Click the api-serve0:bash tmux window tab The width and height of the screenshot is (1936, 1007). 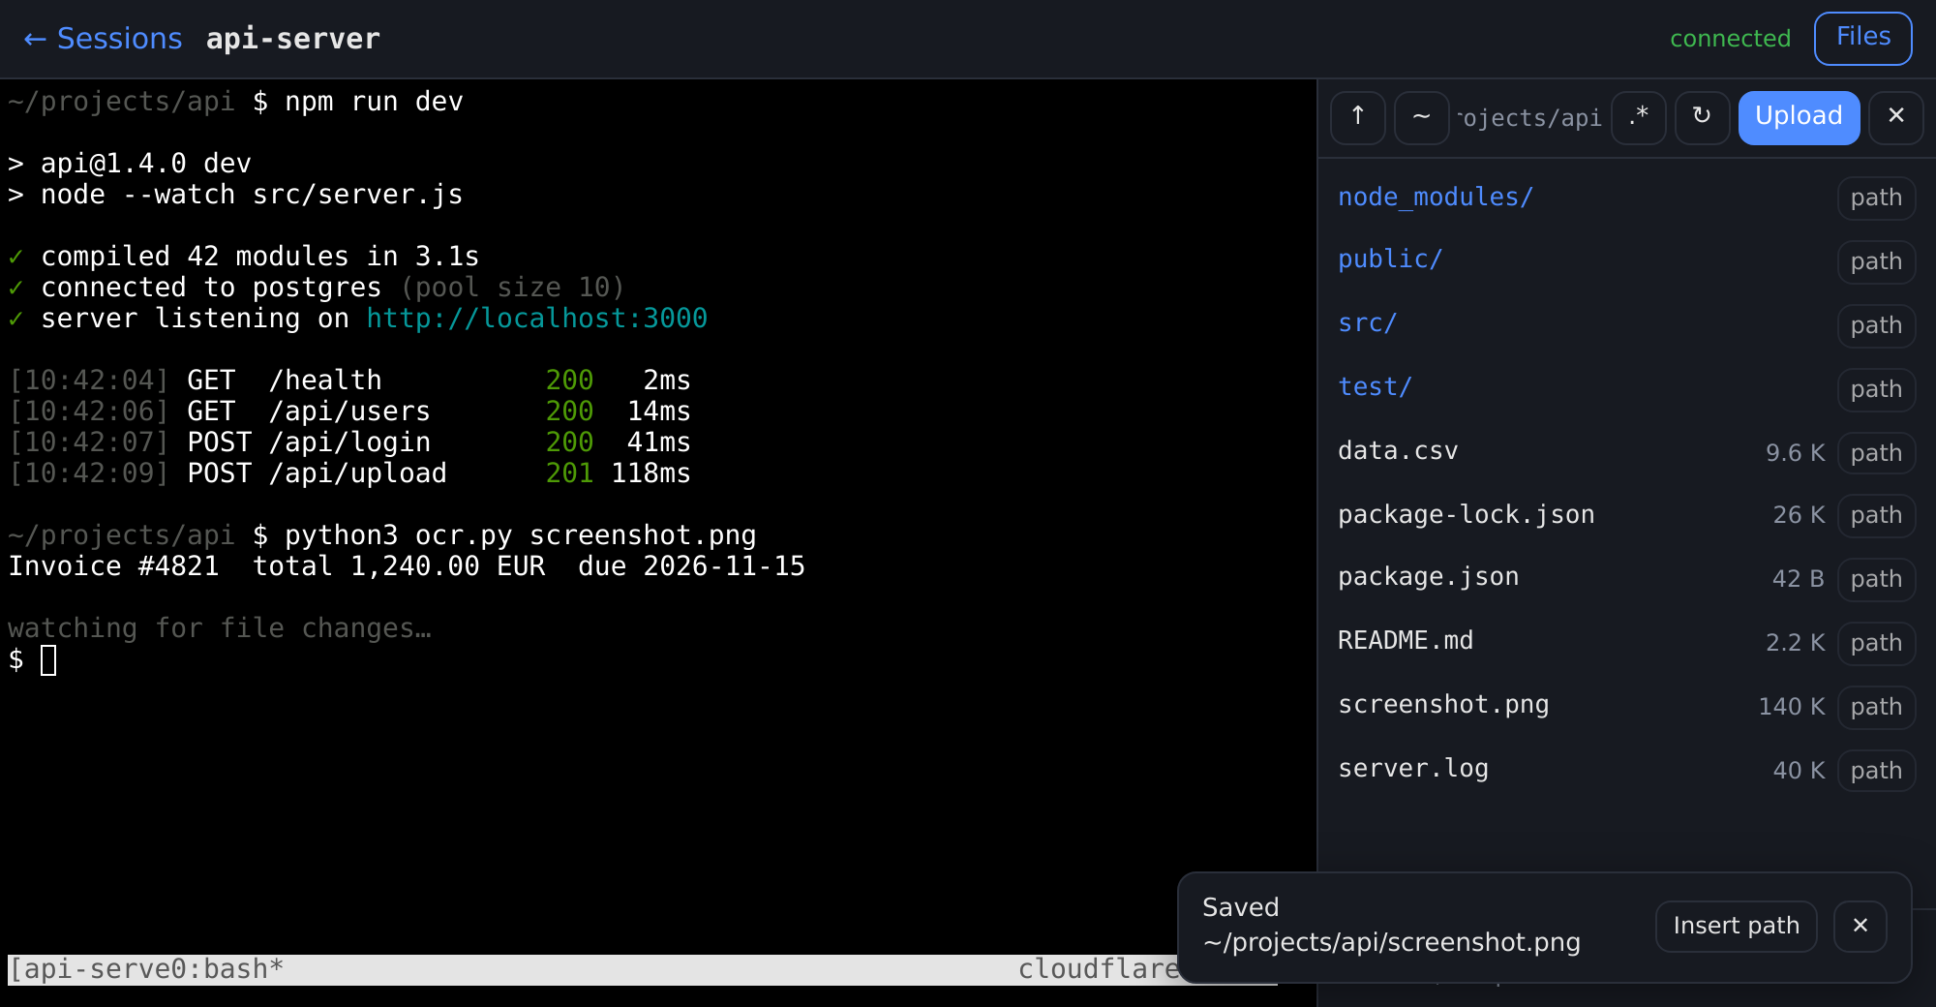click(146, 969)
